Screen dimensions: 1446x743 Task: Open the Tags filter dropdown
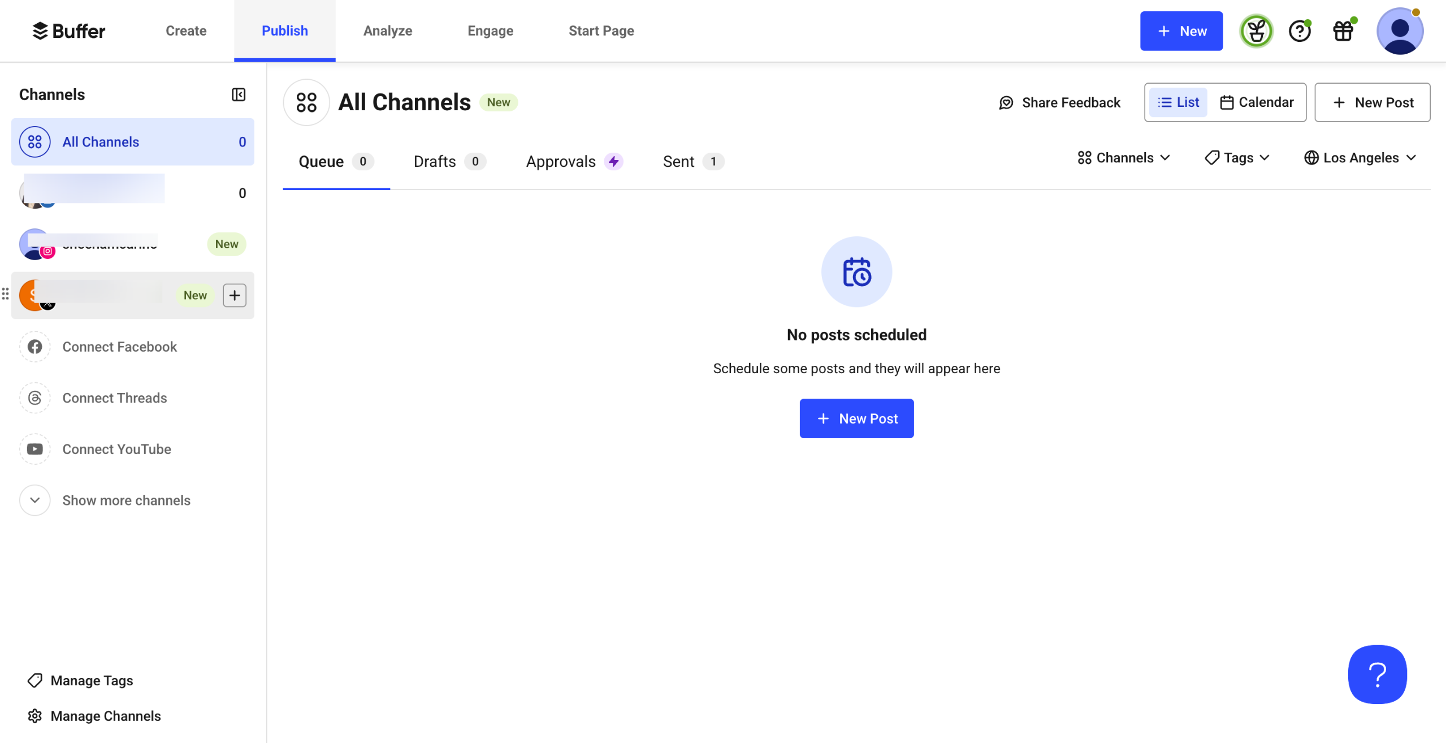(x=1237, y=158)
